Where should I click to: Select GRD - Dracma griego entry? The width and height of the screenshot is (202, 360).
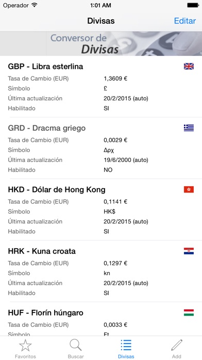tap(101, 148)
